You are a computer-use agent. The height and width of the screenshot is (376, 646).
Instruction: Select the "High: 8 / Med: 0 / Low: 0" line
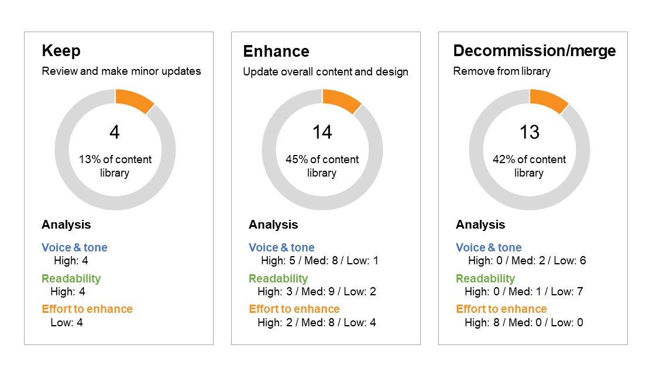(524, 322)
